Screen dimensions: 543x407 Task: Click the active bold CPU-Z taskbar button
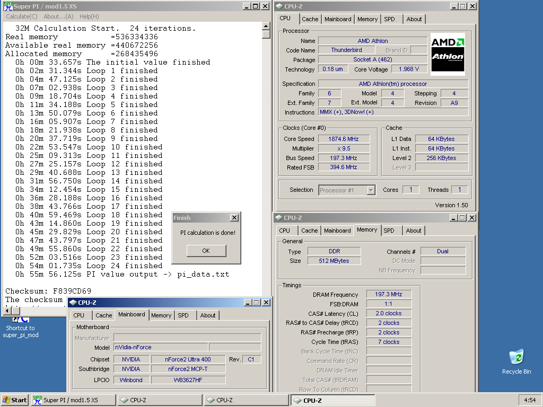pos(332,400)
